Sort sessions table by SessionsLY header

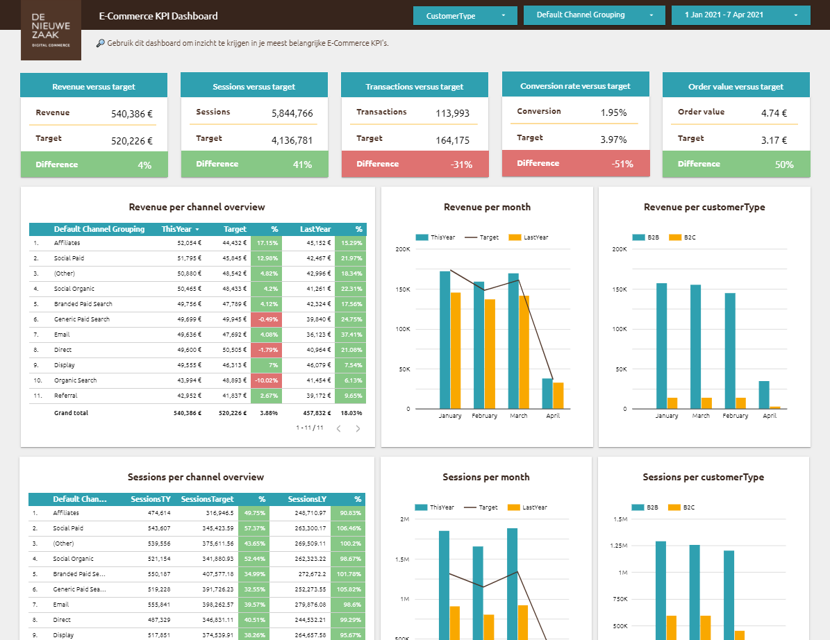click(x=307, y=499)
